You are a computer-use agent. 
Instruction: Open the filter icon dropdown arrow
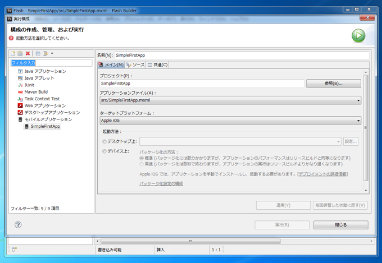52,53
